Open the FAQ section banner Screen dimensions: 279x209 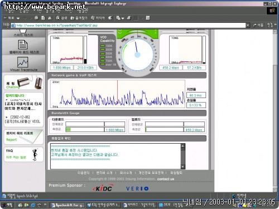(x=23, y=154)
